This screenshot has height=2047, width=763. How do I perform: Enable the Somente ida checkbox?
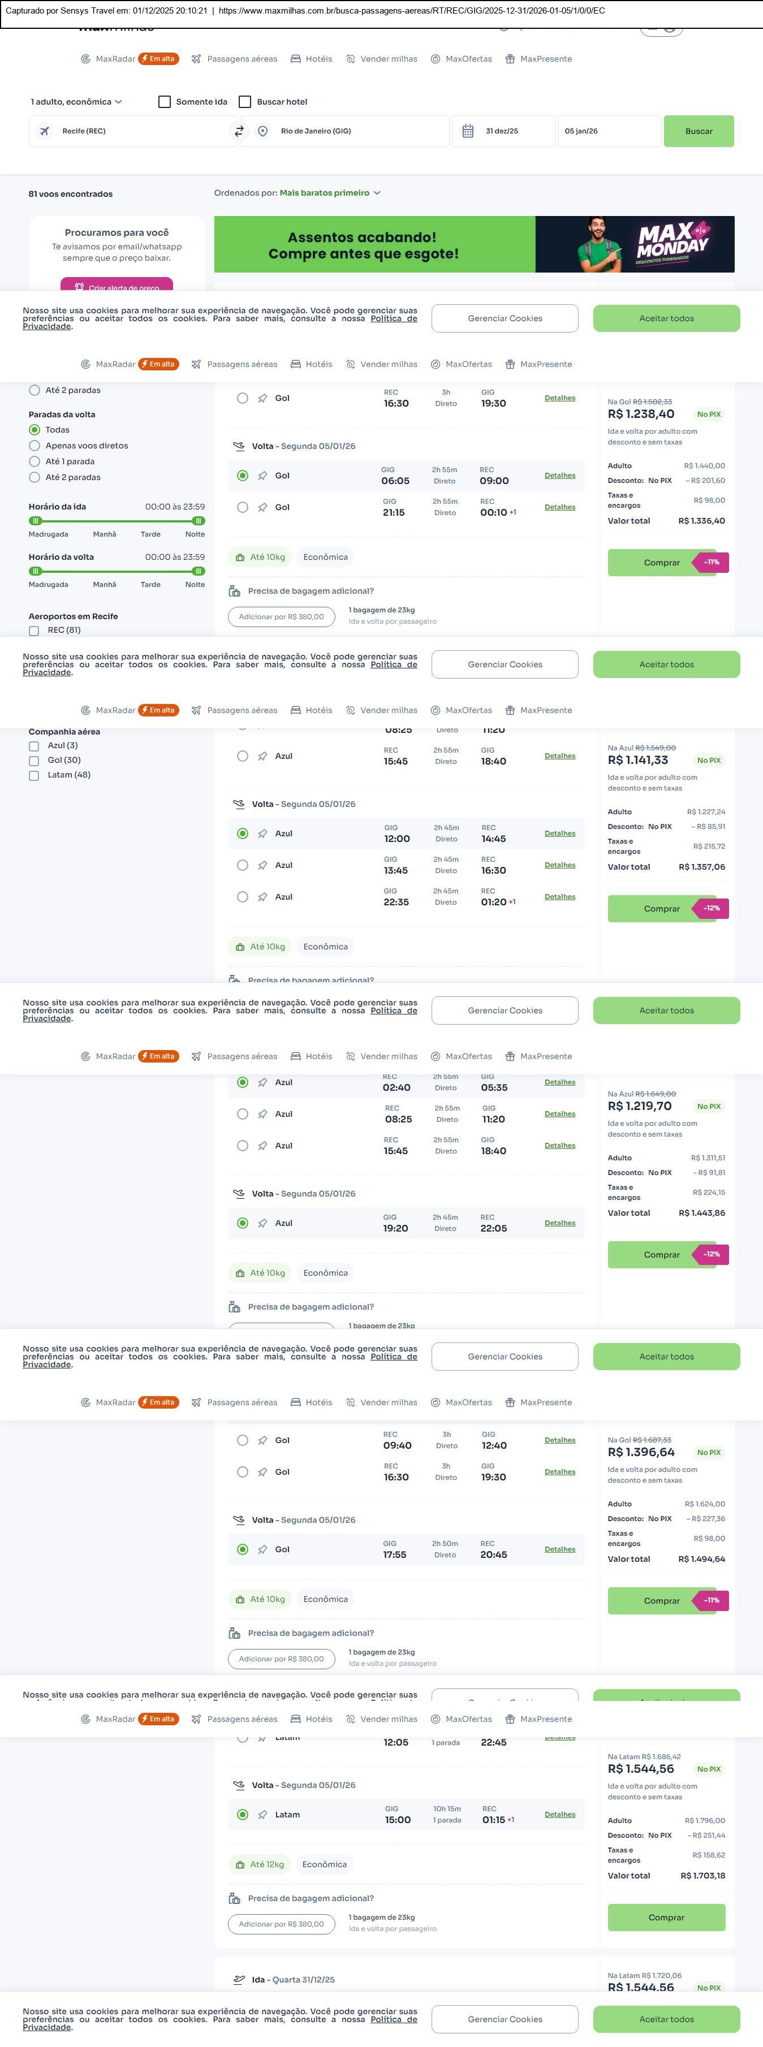point(165,102)
